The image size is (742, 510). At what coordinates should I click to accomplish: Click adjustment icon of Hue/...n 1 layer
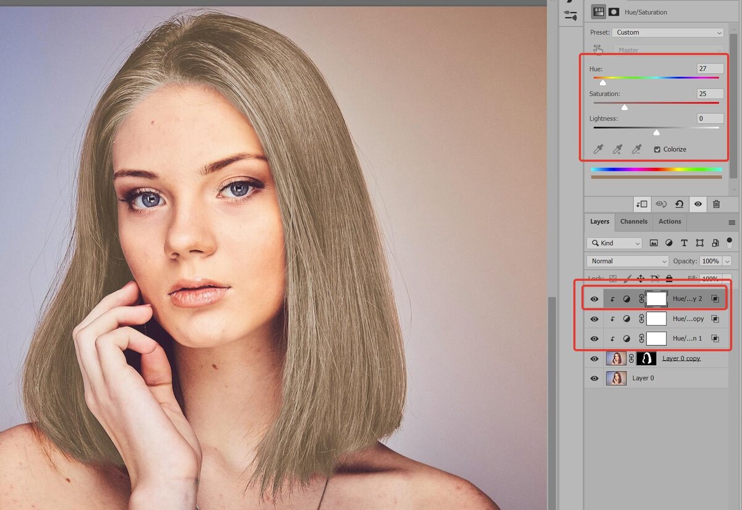(626, 339)
